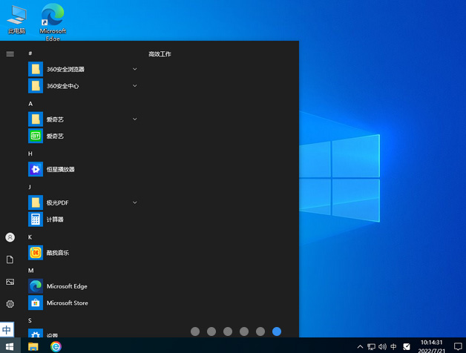The width and height of the screenshot is (466, 353).
Task: Open the notification center icon
Action: click(x=458, y=346)
